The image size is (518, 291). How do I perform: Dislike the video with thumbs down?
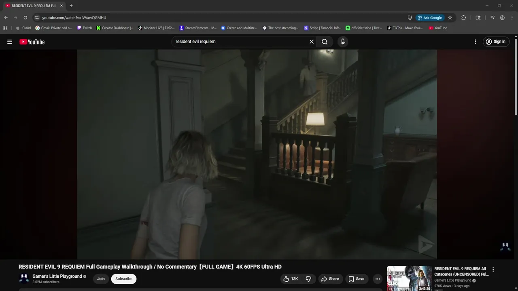click(308, 279)
